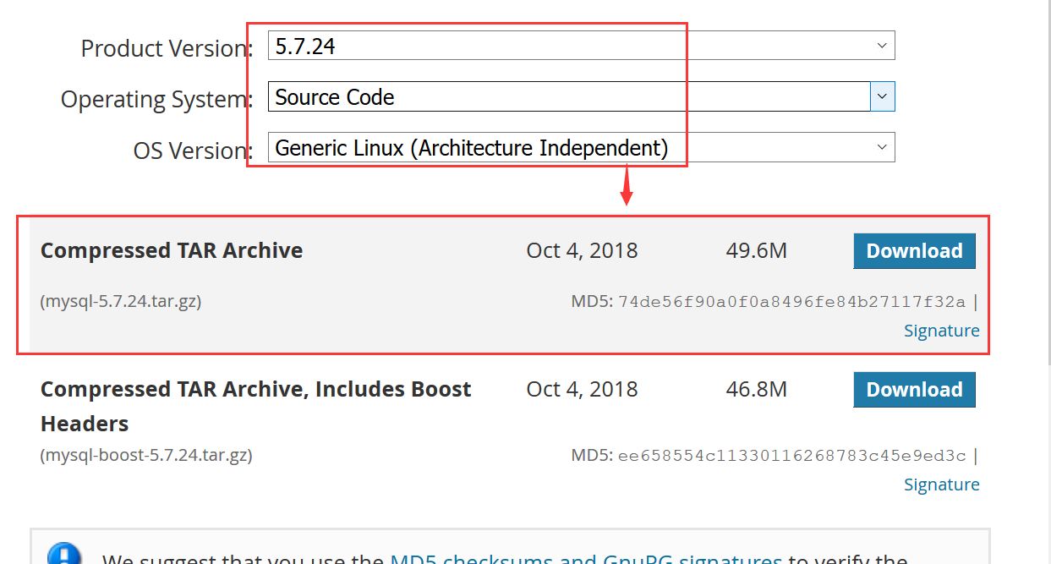Click the Operating System label

pos(156,100)
